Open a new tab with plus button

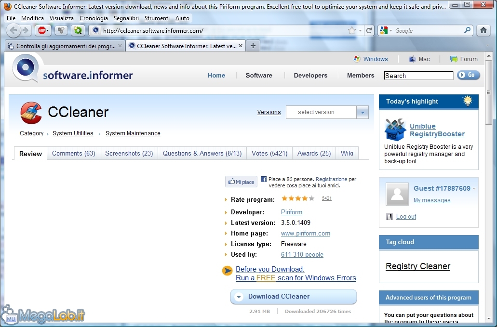(x=253, y=46)
